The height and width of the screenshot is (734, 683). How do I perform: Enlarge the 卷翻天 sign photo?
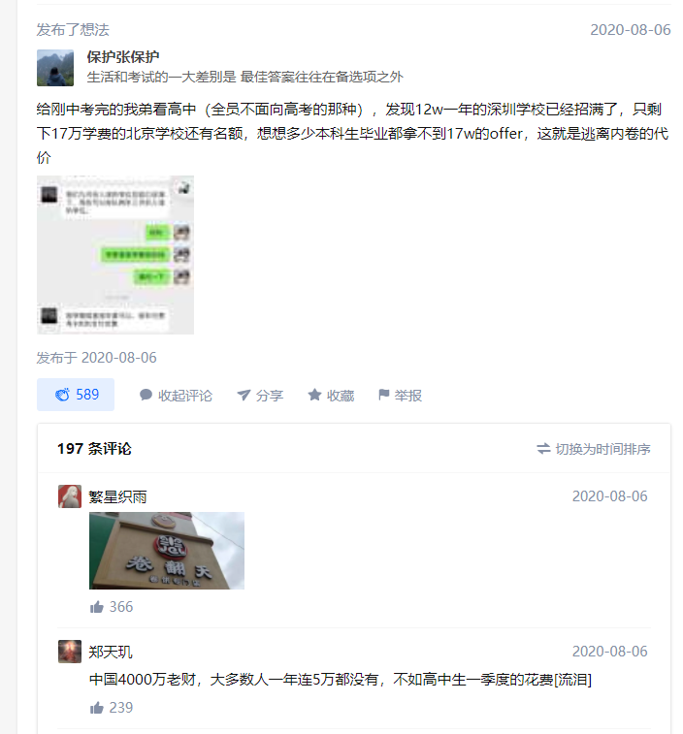pos(167,551)
